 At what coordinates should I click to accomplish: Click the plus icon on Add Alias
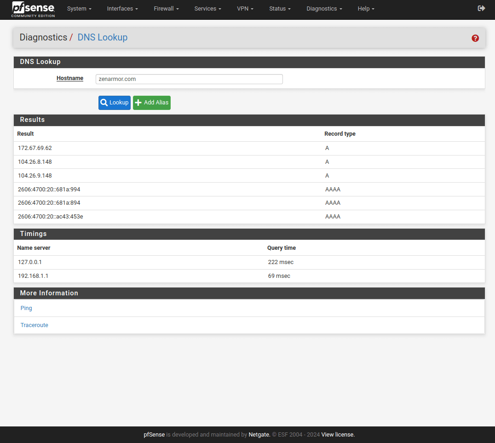138,103
